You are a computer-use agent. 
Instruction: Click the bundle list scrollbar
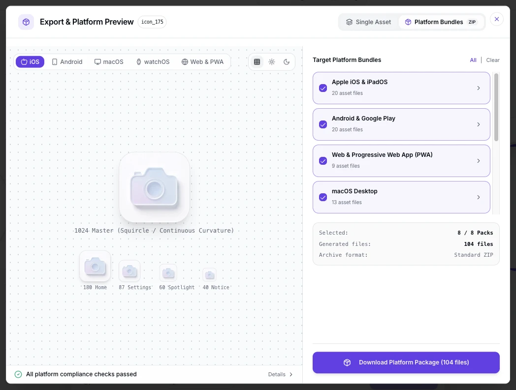496,107
